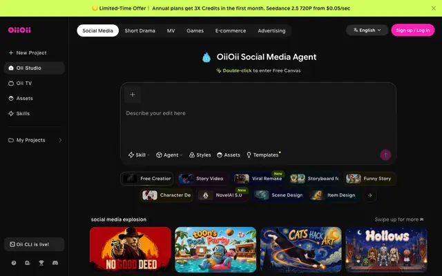442x276 pixels.
Task: Click the trophy icon in sidebar footer
Action: (41, 263)
